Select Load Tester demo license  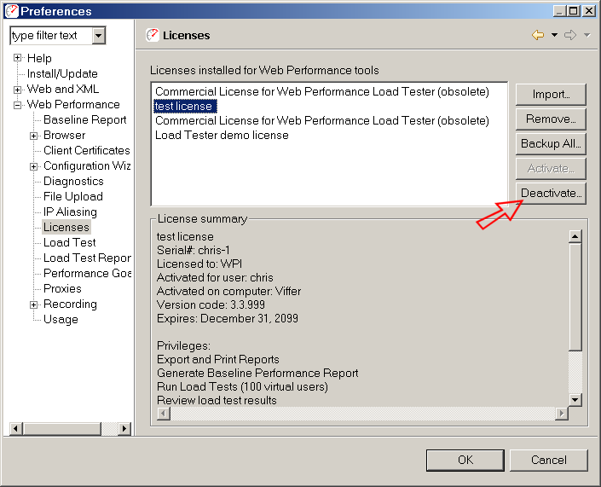click(x=222, y=136)
